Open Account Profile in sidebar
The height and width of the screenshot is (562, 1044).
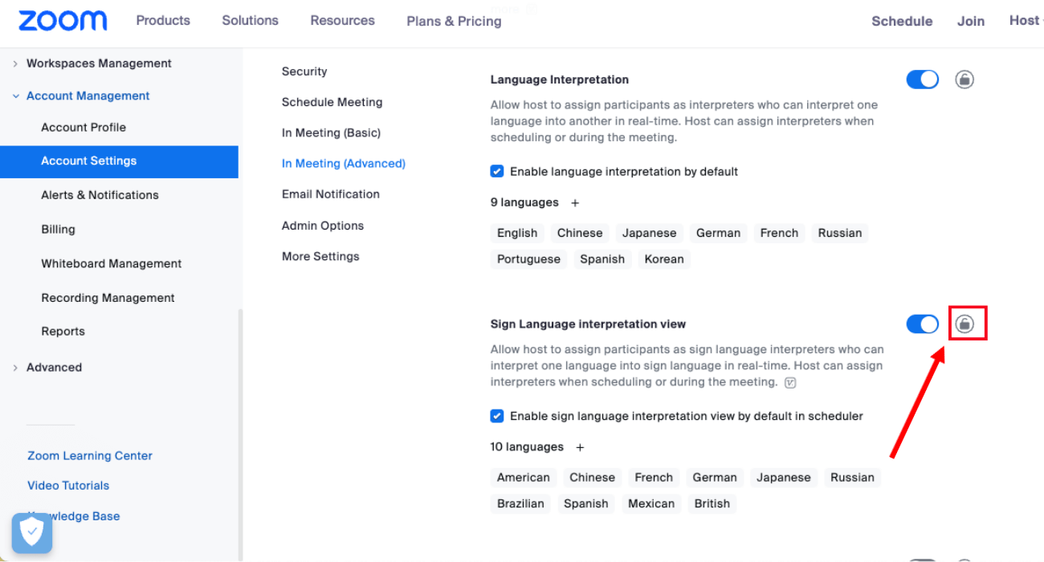point(84,127)
